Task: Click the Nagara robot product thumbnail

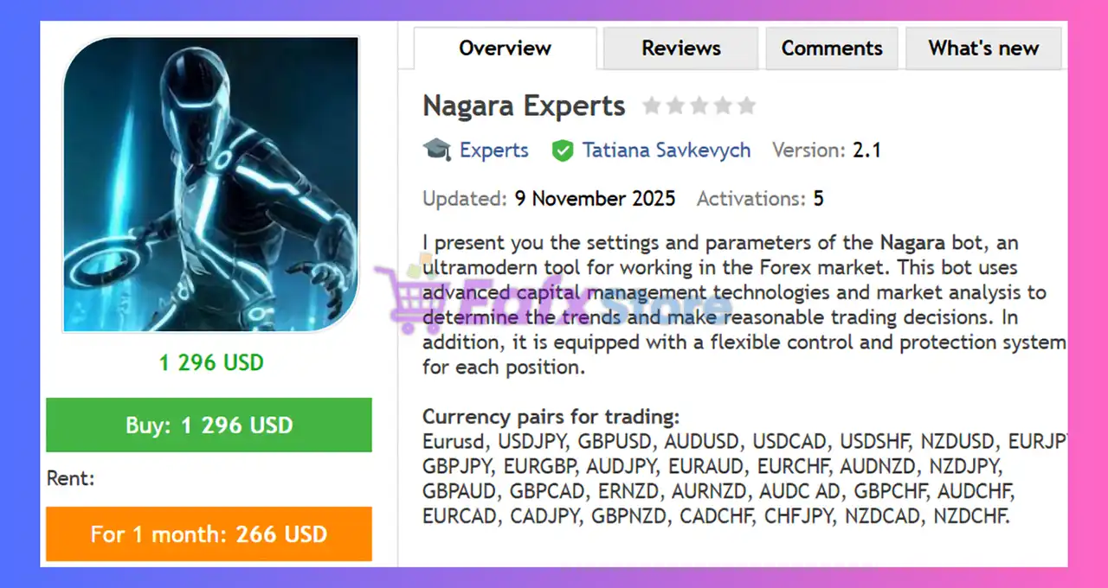Action: point(210,184)
